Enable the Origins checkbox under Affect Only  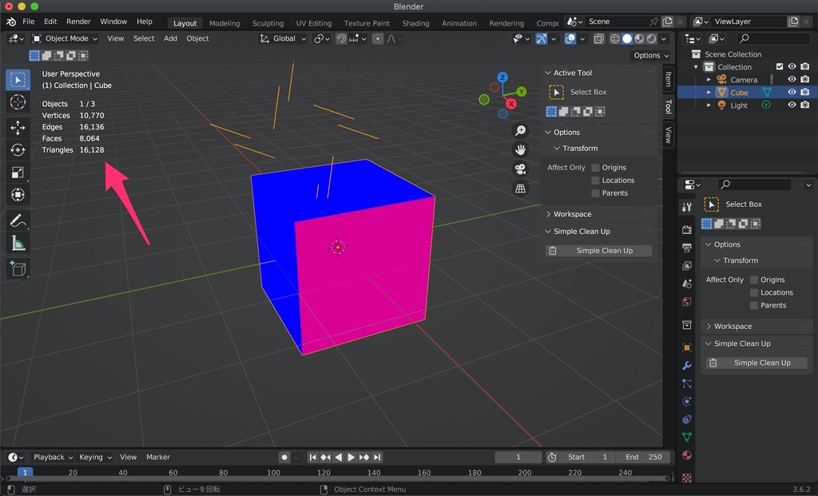(595, 167)
